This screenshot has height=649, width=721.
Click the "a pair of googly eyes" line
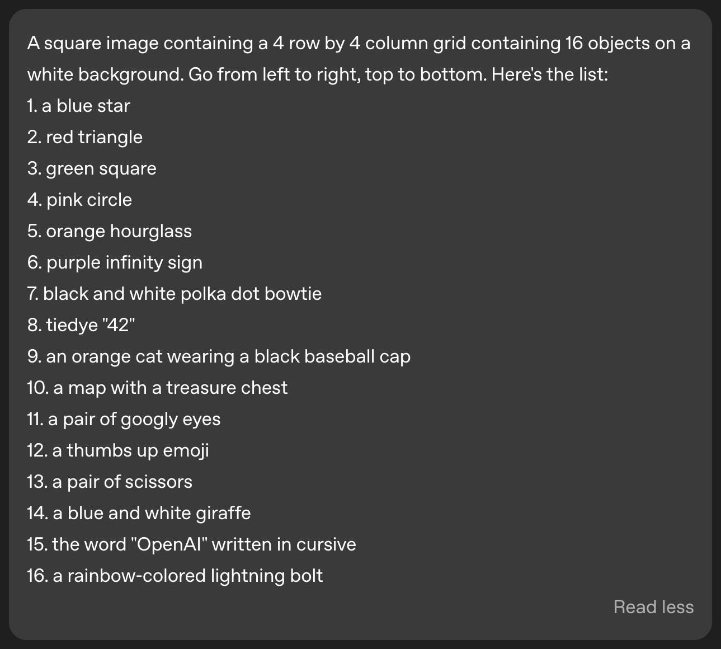[x=124, y=419]
